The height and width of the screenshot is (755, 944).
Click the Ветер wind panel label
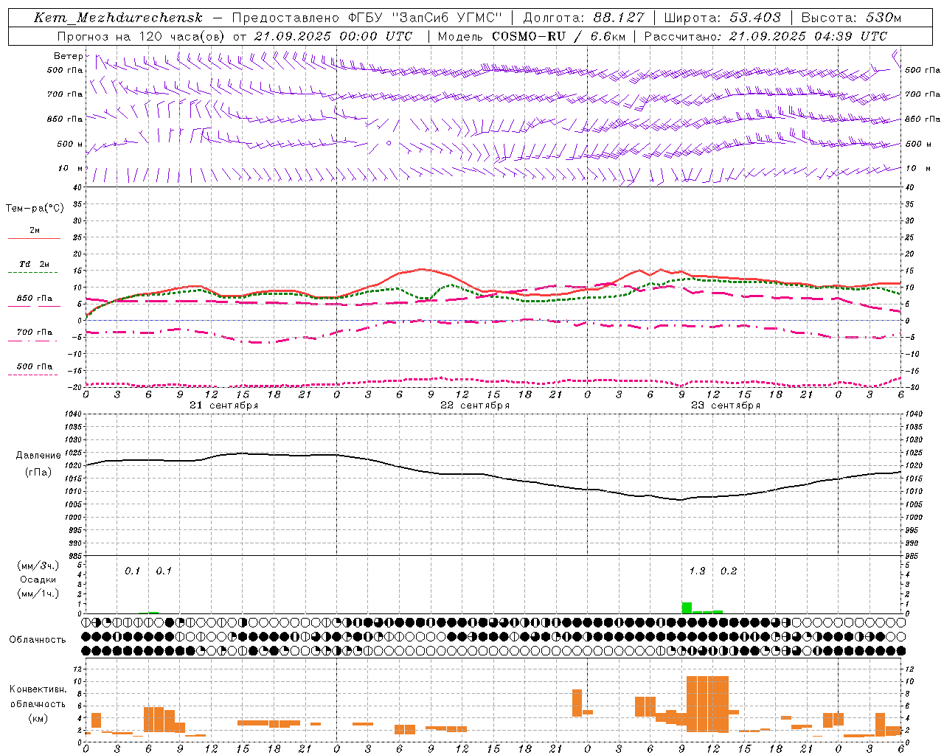coord(68,56)
